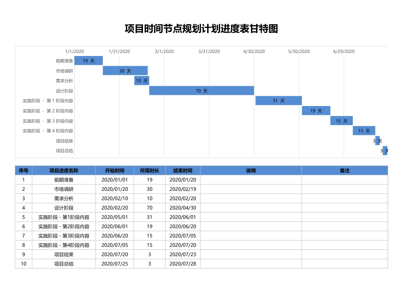This screenshot has width=403, height=285.
Task: Select the 前期准备 bar showing 19 天
Action: 89,60
